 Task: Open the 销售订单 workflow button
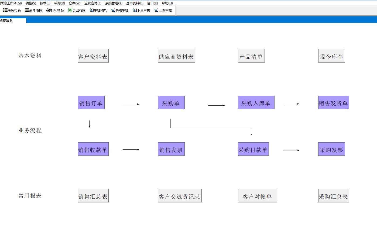click(91, 103)
